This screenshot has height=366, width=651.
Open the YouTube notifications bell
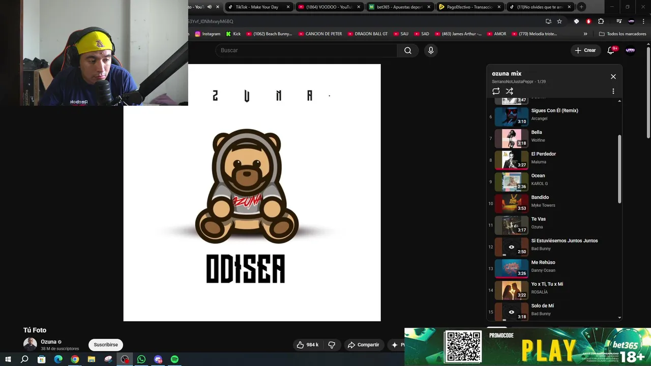[x=611, y=50]
